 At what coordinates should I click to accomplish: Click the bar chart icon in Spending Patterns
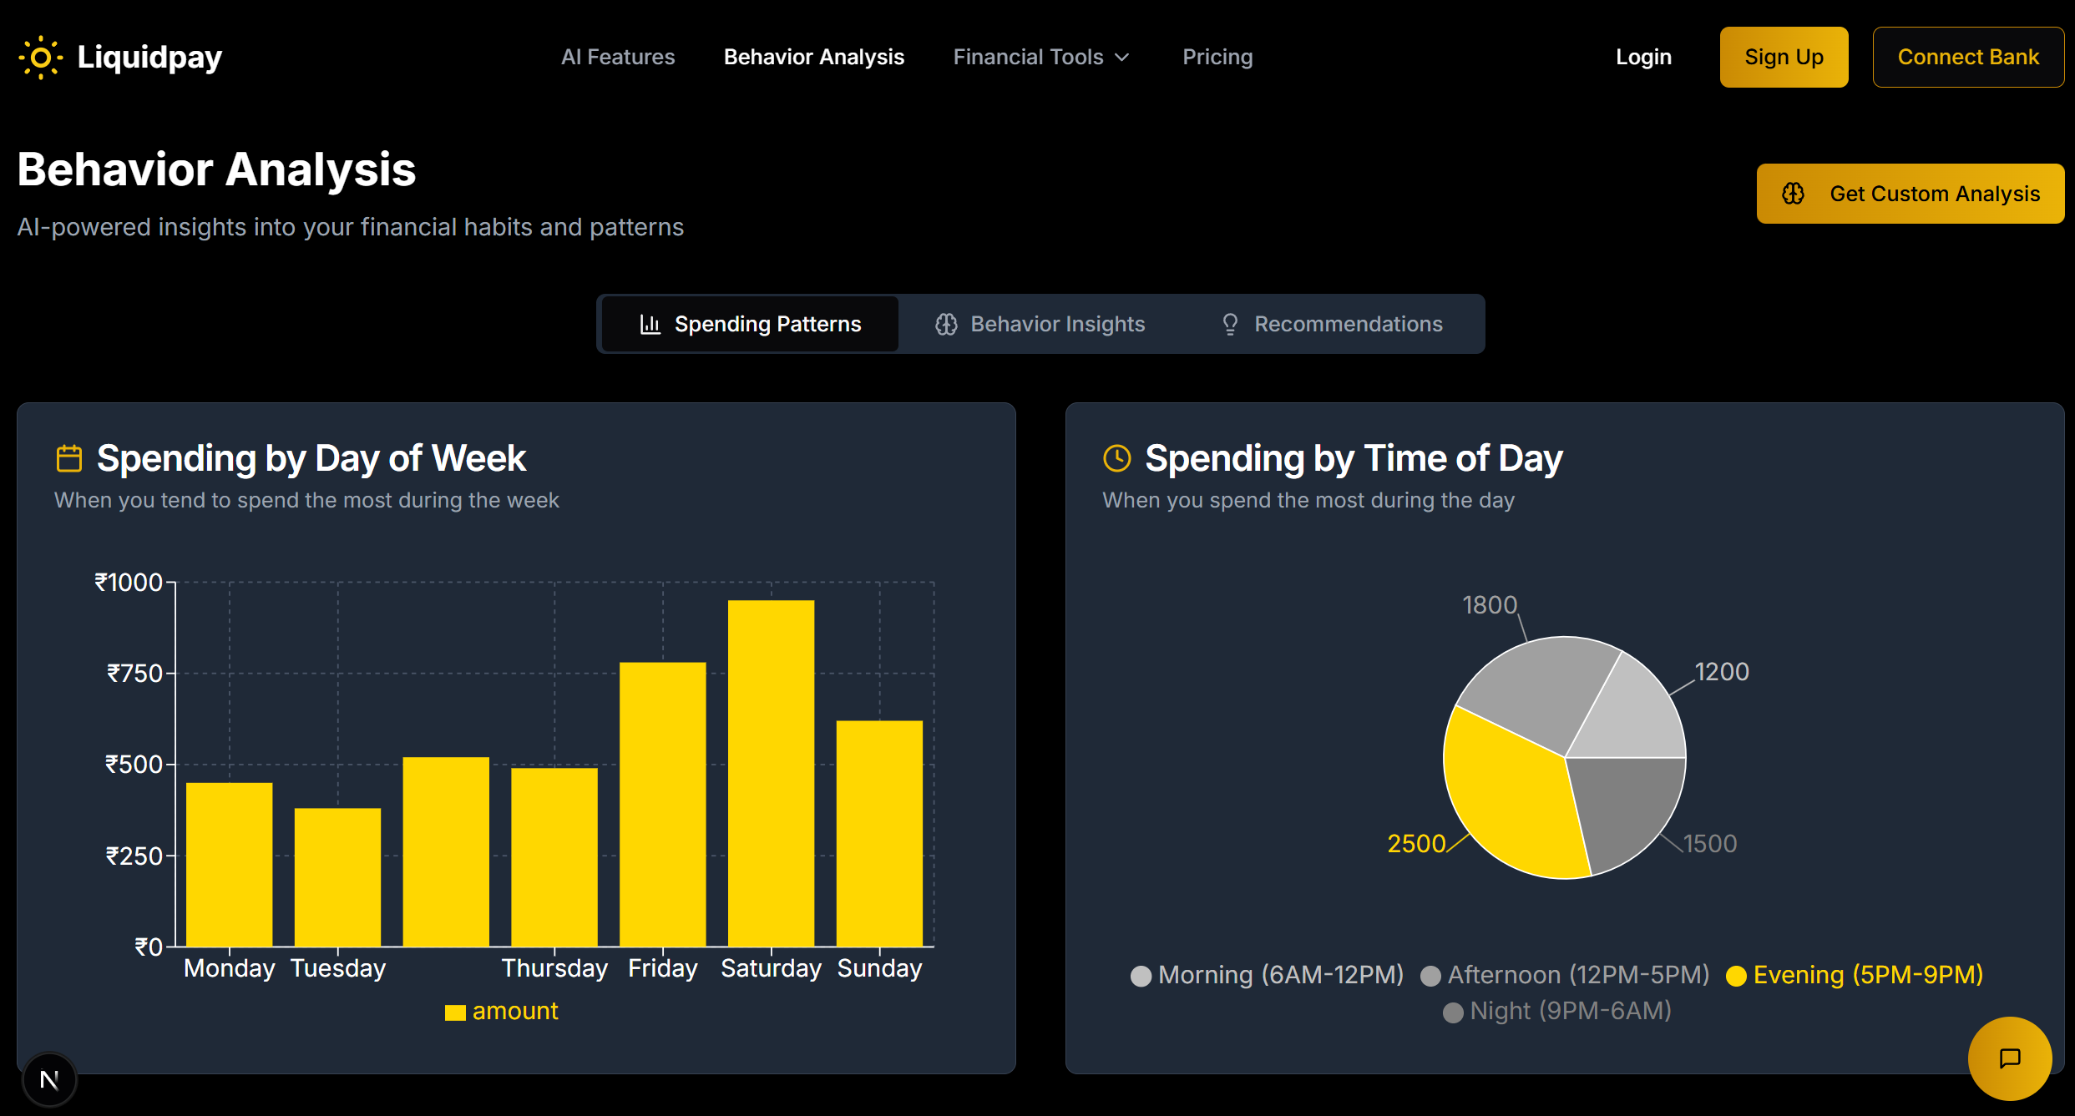(650, 324)
